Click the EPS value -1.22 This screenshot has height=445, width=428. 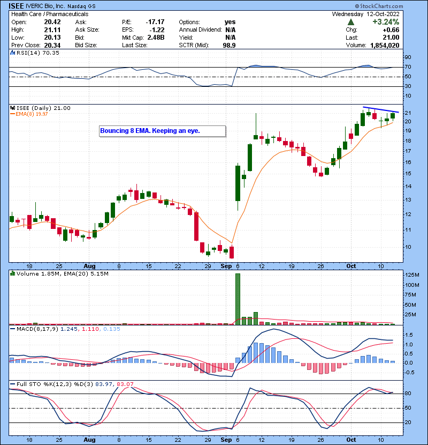[157, 30]
